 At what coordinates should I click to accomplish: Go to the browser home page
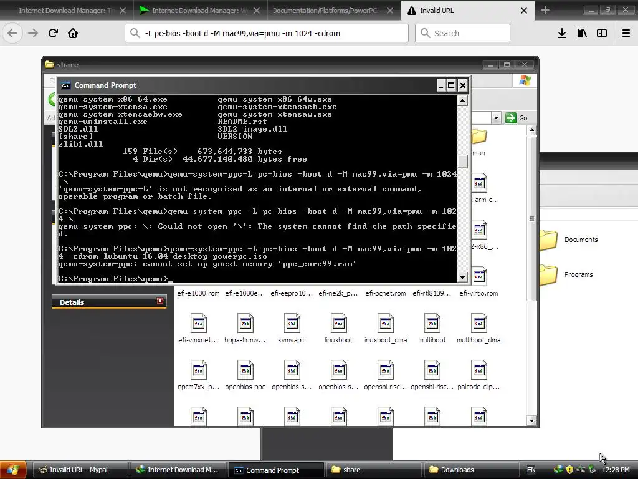(x=73, y=33)
